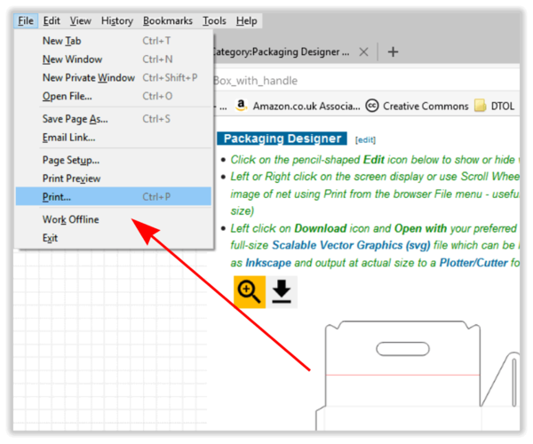
Task: Click the edit link beside Packaging Designer
Action: tap(365, 140)
